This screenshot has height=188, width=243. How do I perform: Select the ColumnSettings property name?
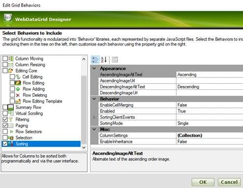113,135
